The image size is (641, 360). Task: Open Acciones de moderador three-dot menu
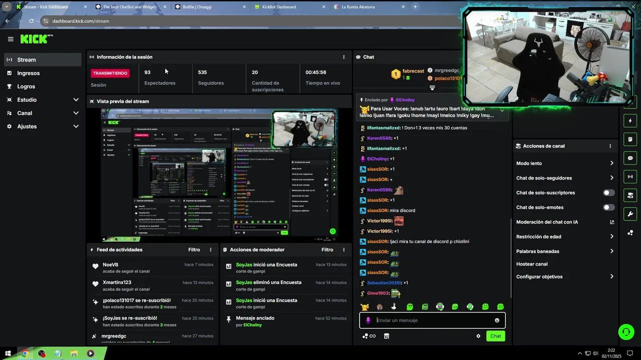click(344, 249)
